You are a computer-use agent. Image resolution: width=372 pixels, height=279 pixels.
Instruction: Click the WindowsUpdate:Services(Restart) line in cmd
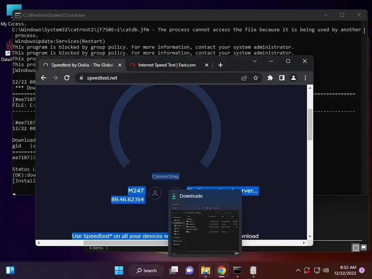click(60, 41)
